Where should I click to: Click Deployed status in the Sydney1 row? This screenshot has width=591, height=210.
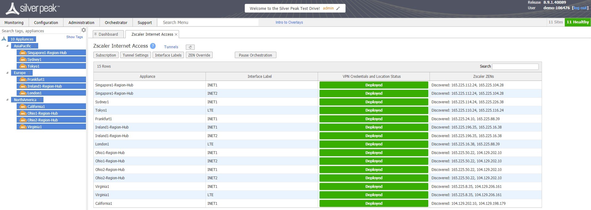click(374, 102)
